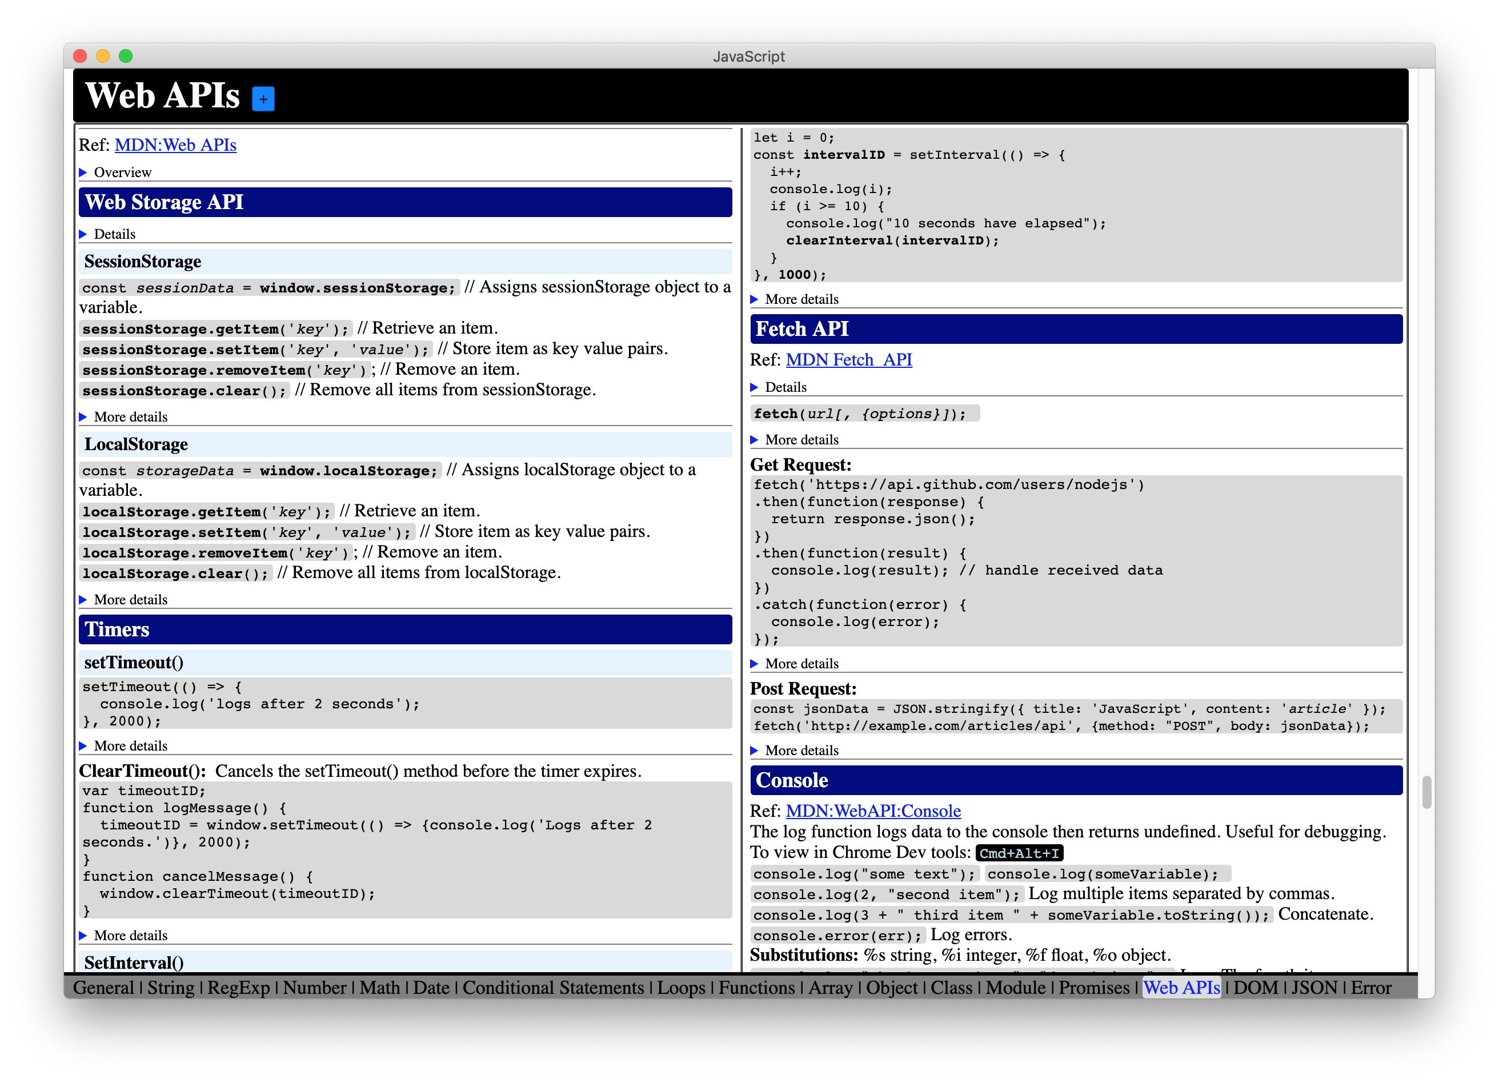1499x1083 pixels.
Task: Expand More details below setInterval code
Action: [754, 299]
